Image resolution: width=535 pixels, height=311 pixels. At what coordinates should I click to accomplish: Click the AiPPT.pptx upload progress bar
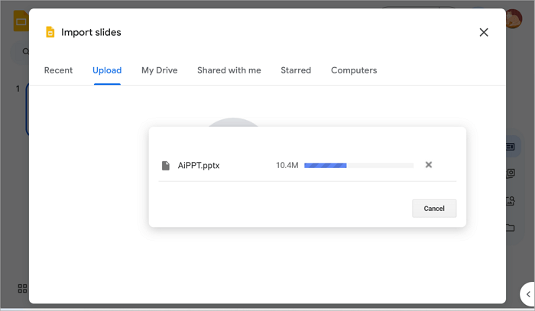pyautogui.click(x=358, y=165)
